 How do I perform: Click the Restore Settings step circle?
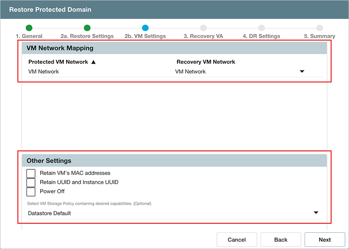87,28
